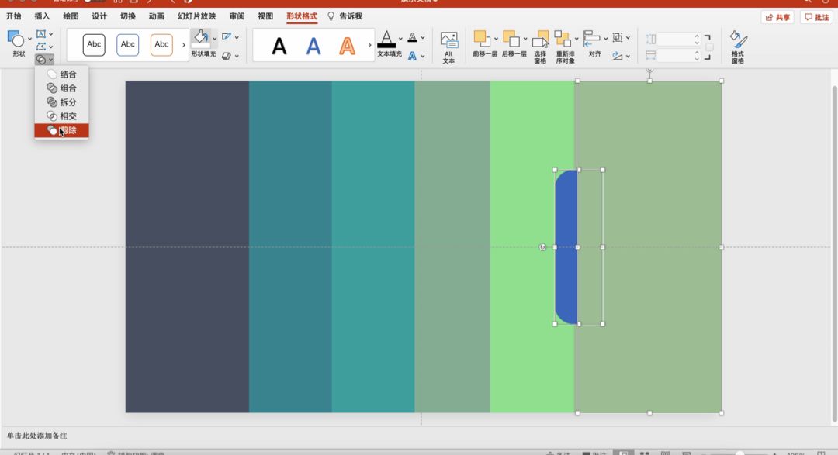Click the edit shape points icon
Image resolution: width=838 pixels, height=455 pixels.
coord(41,47)
